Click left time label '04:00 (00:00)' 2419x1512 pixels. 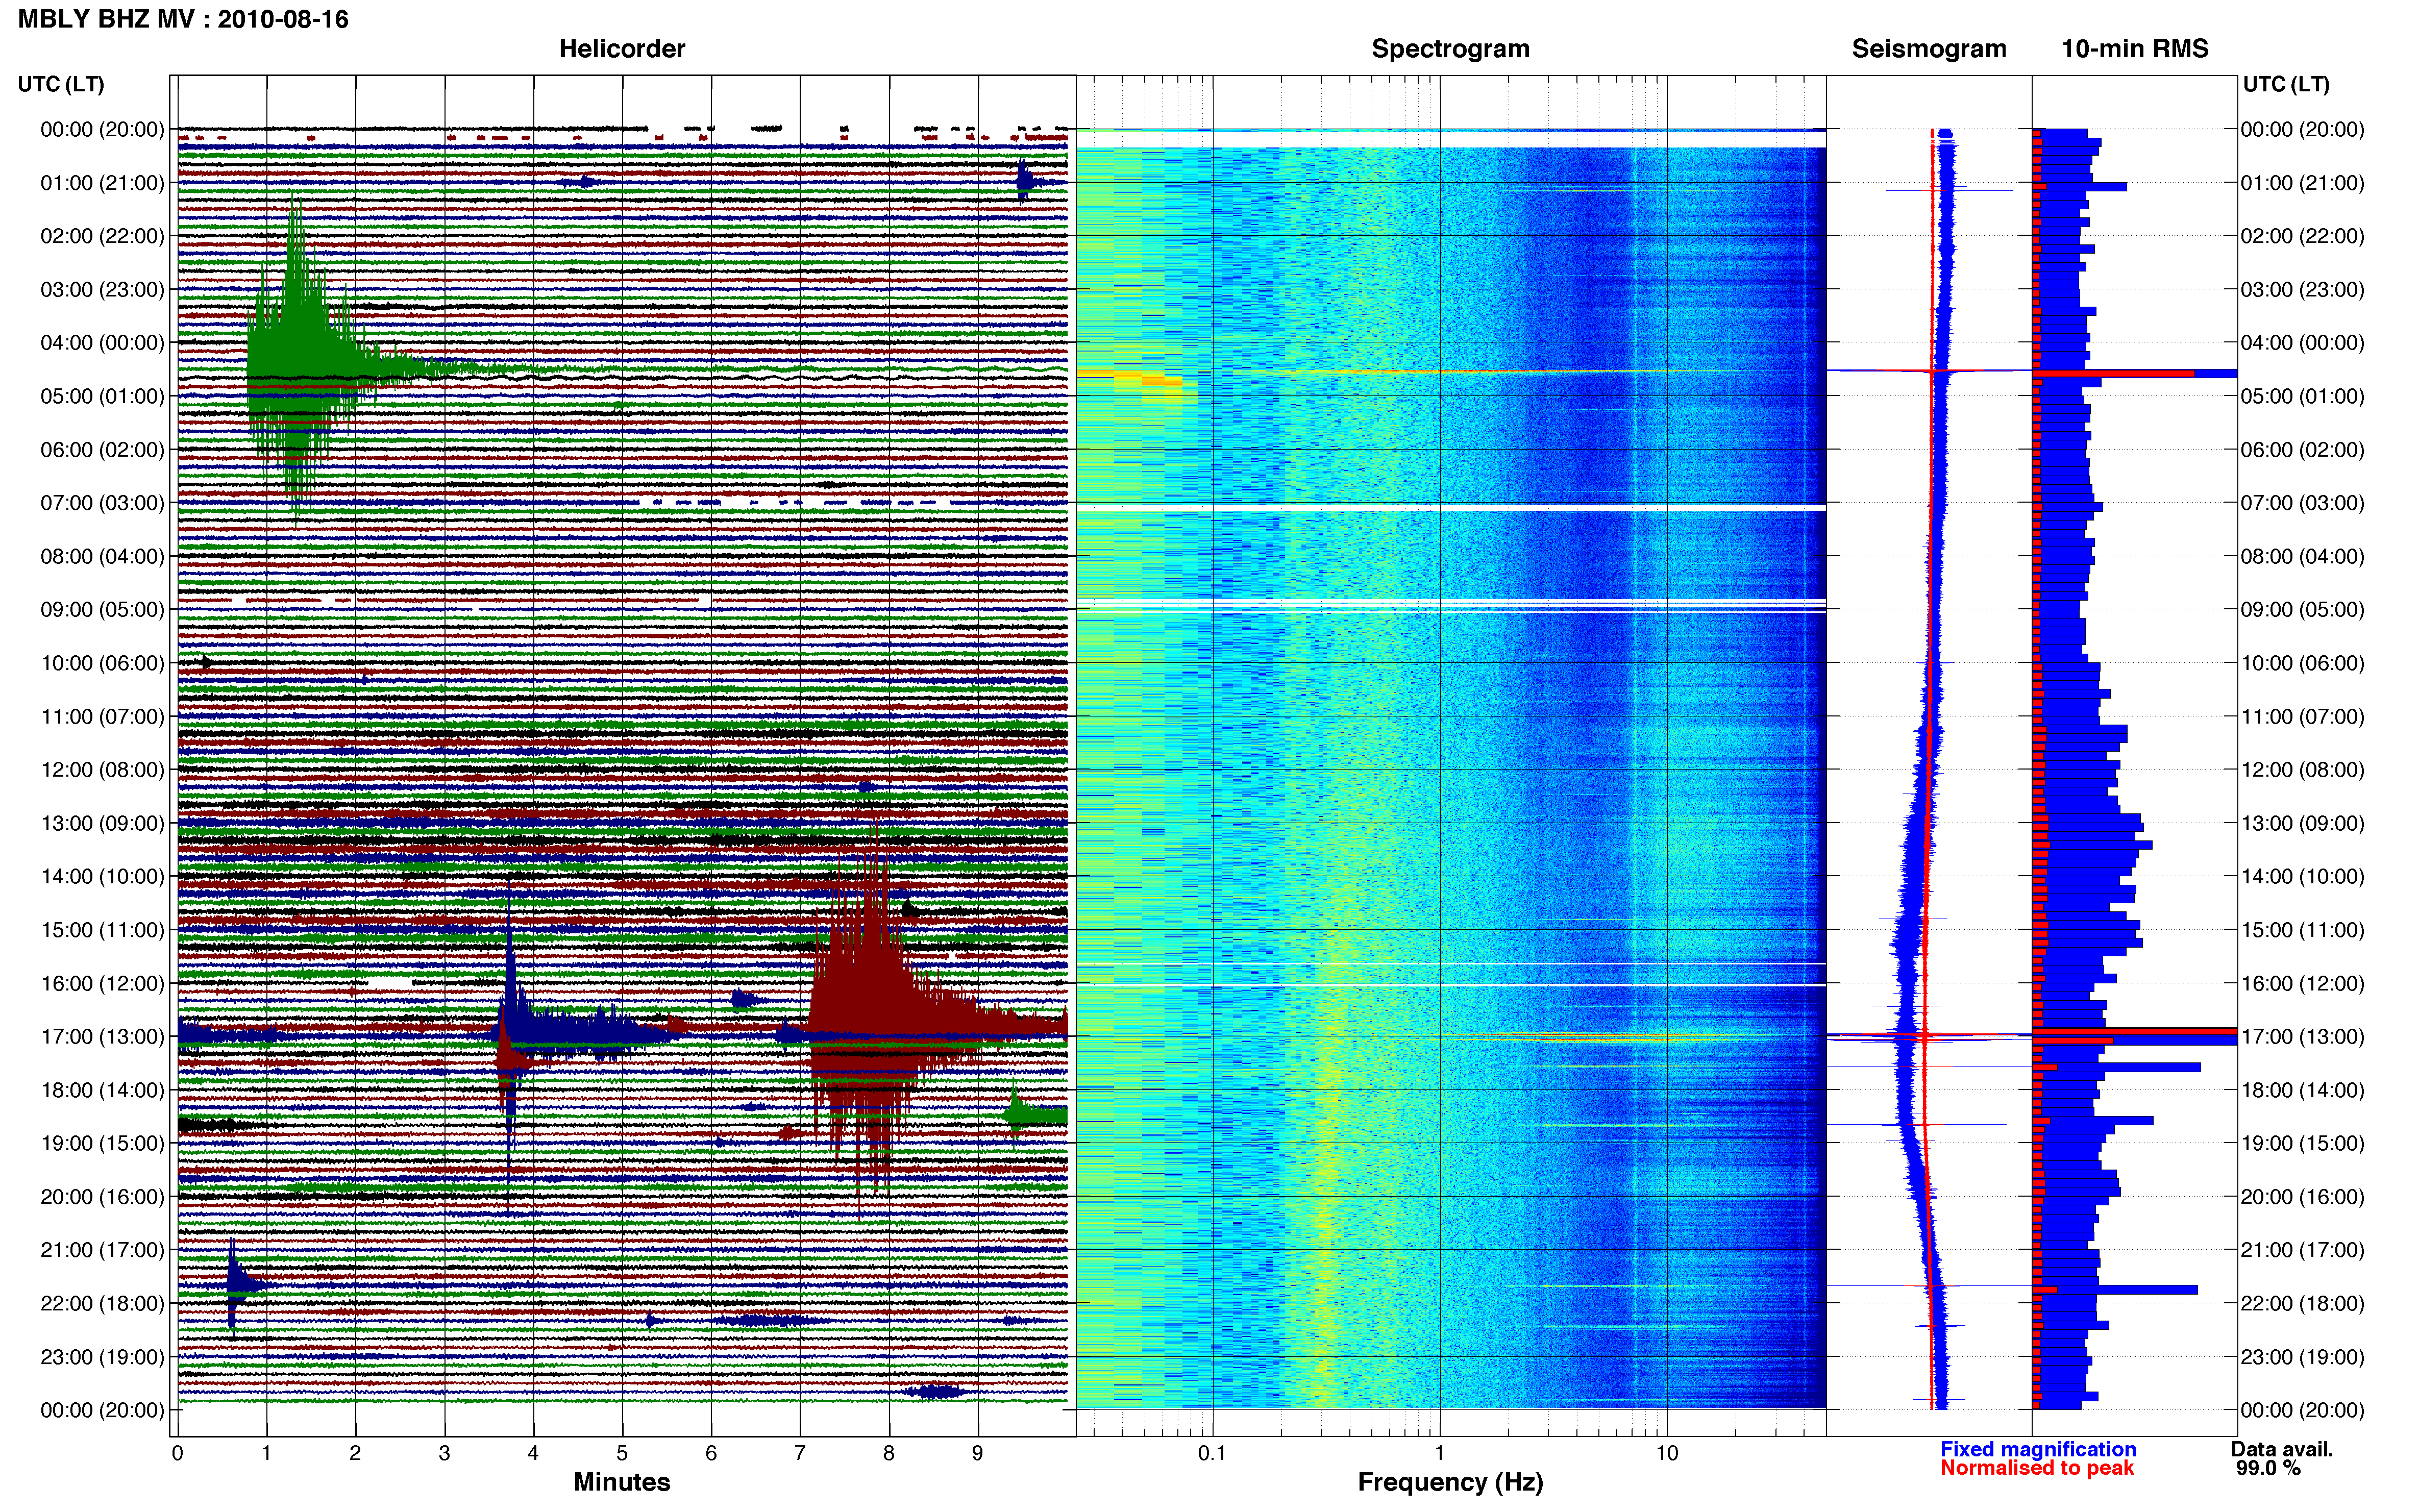(102, 343)
